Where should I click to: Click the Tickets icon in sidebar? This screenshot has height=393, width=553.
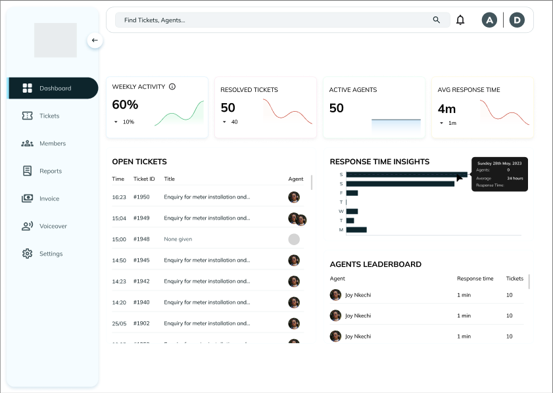click(27, 116)
